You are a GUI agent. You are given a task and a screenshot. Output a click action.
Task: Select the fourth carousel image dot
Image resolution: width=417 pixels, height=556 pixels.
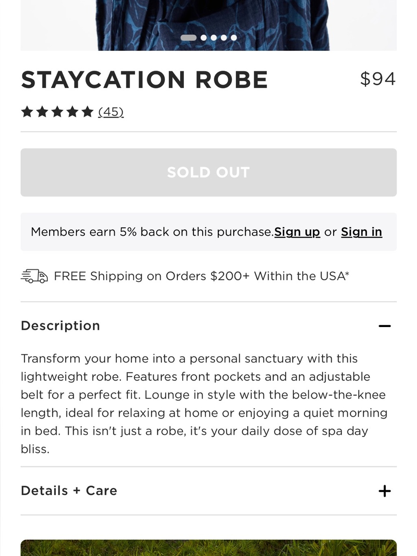click(x=224, y=38)
